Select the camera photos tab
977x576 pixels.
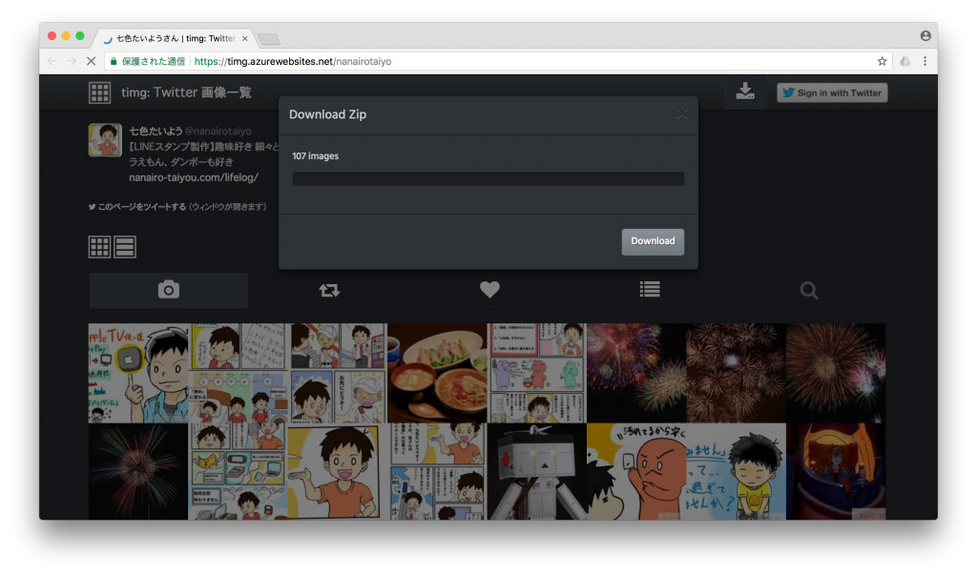tap(169, 291)
